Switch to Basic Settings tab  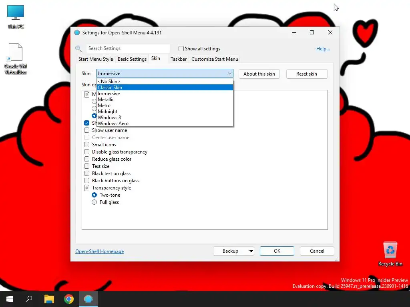(132, 59)
